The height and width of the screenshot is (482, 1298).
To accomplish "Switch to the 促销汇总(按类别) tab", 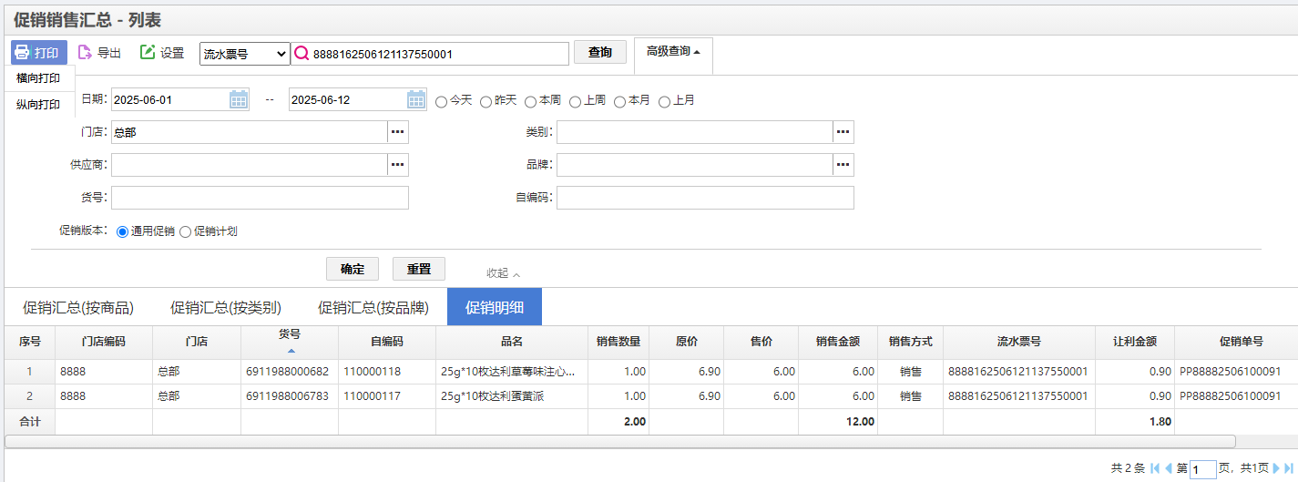I will (226, 307).
